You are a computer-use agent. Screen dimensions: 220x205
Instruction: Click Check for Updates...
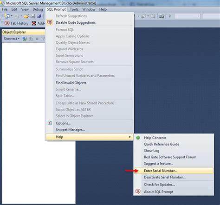(160, 185)
